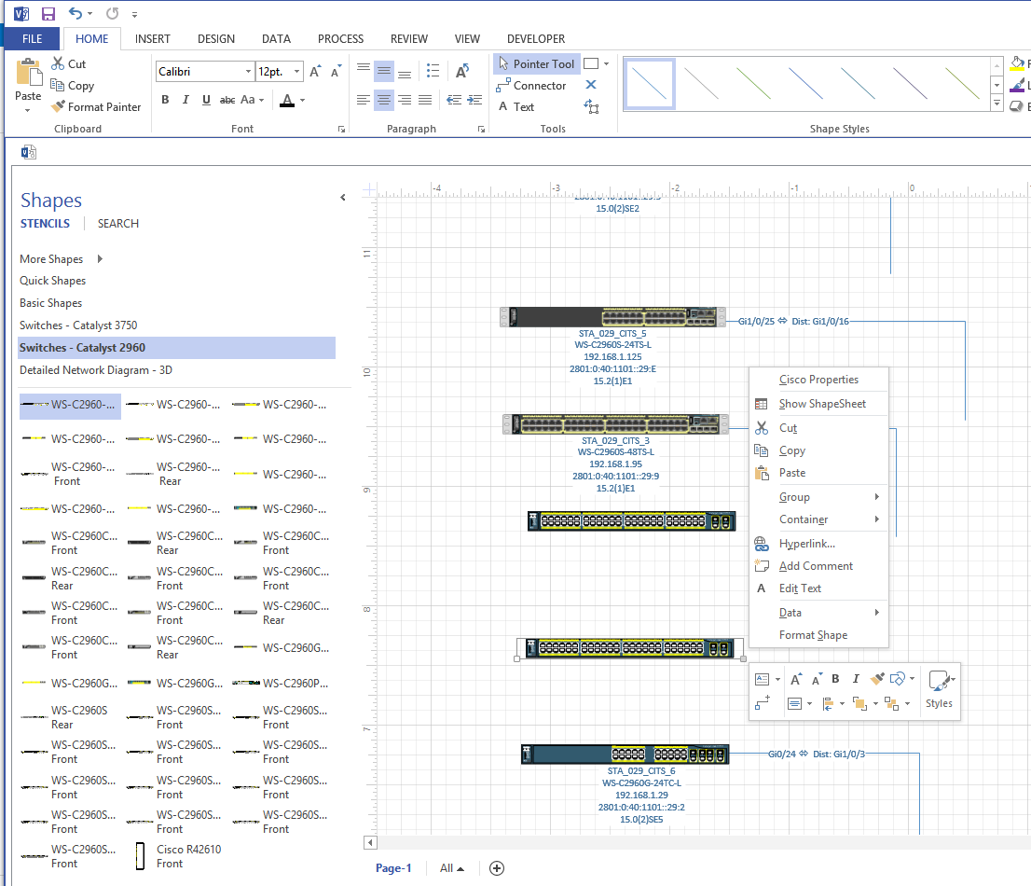Click the Rotate Text icon in Paragraph group

pyautogui.click(x=462, y=70)
